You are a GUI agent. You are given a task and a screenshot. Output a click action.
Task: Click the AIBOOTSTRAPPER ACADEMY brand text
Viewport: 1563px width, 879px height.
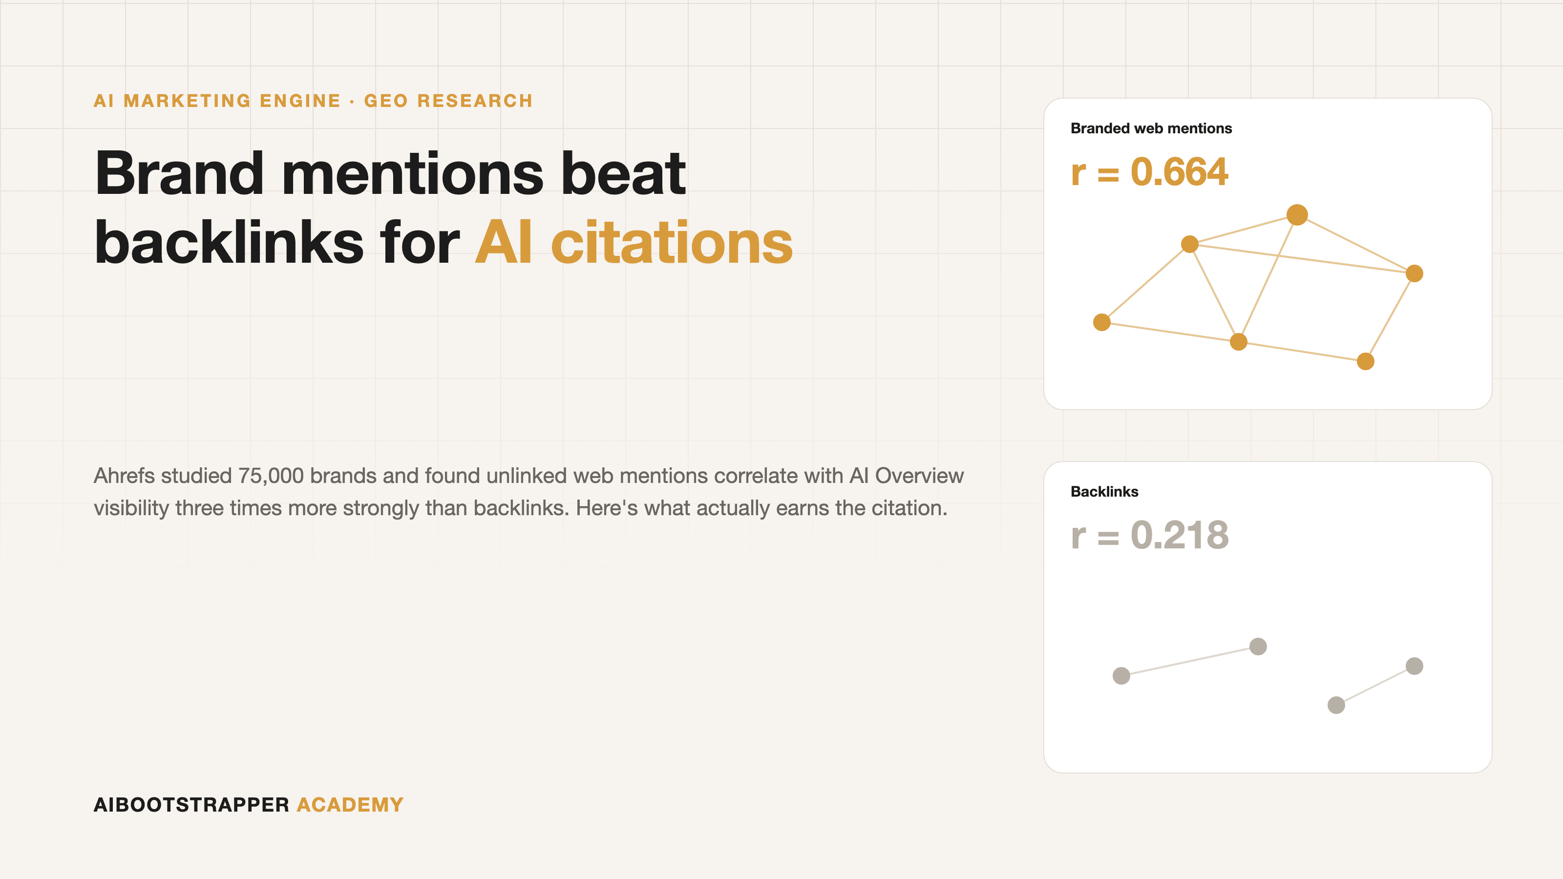click(x=249, y=805)
